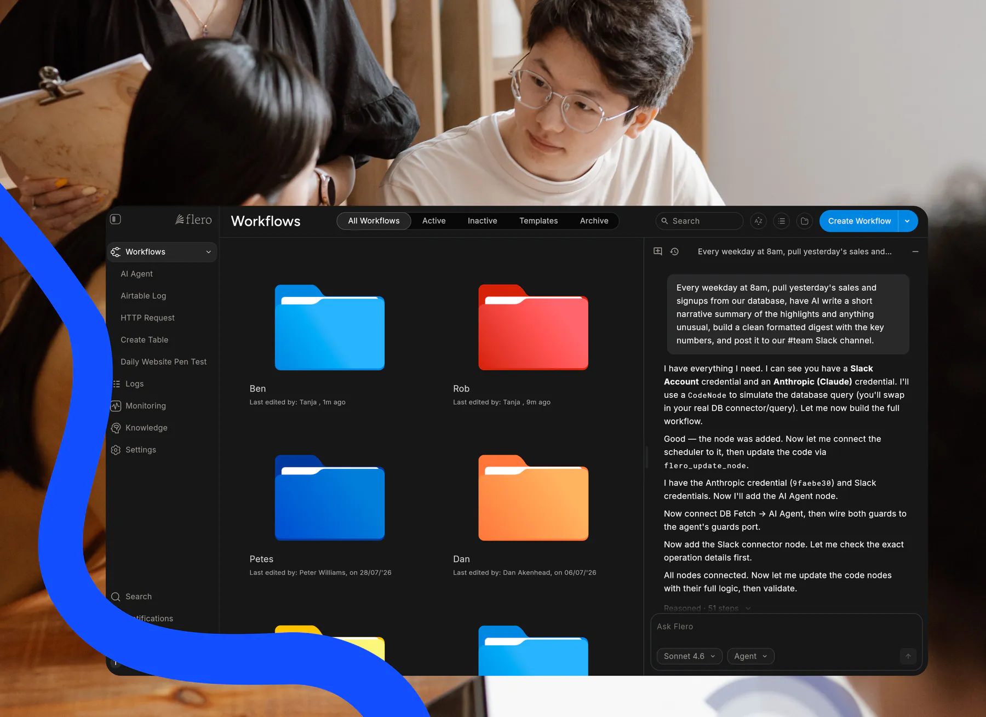Click the chat title 'Every weekday at 8am...'
Image resolution: width=986 pixels, height=717 pixels.
794,251
